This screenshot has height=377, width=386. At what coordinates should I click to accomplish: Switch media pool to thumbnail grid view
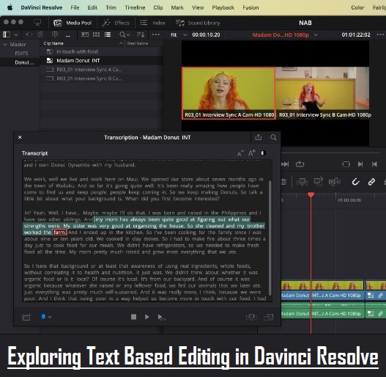coord(96,34)
